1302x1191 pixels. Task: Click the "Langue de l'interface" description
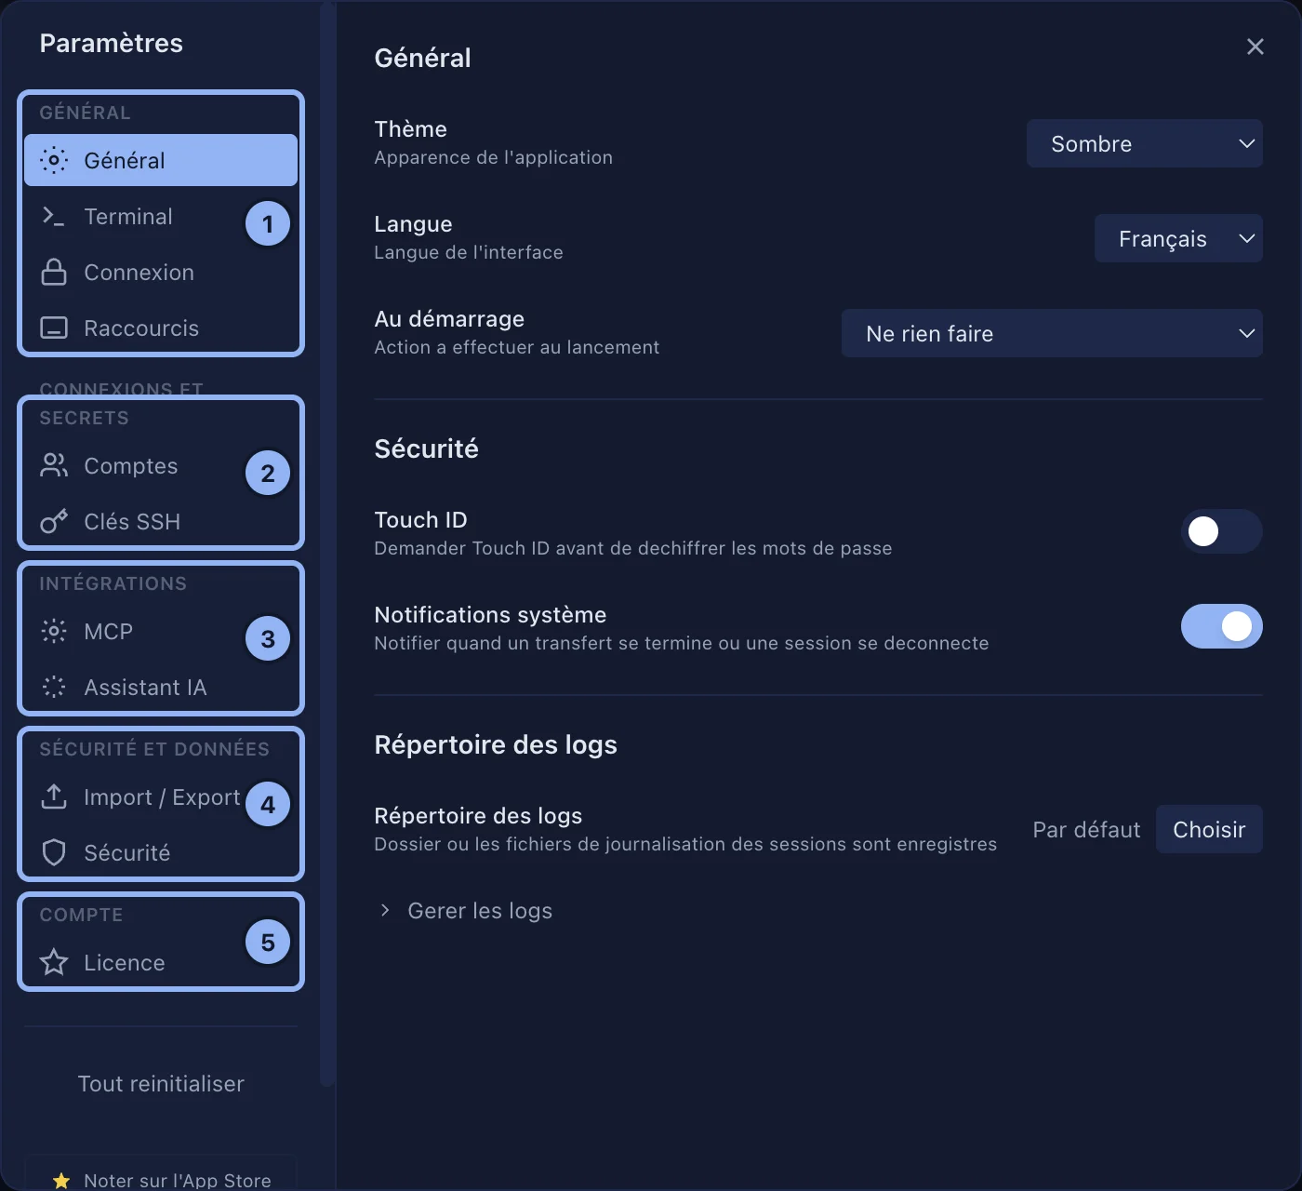pos(469,252)
